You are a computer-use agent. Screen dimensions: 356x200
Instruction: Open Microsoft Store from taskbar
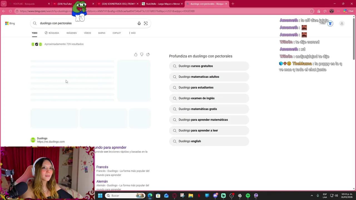(x=158, y=196)
